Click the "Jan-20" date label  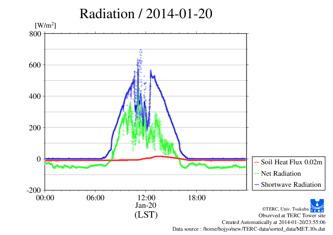(146, 205)
